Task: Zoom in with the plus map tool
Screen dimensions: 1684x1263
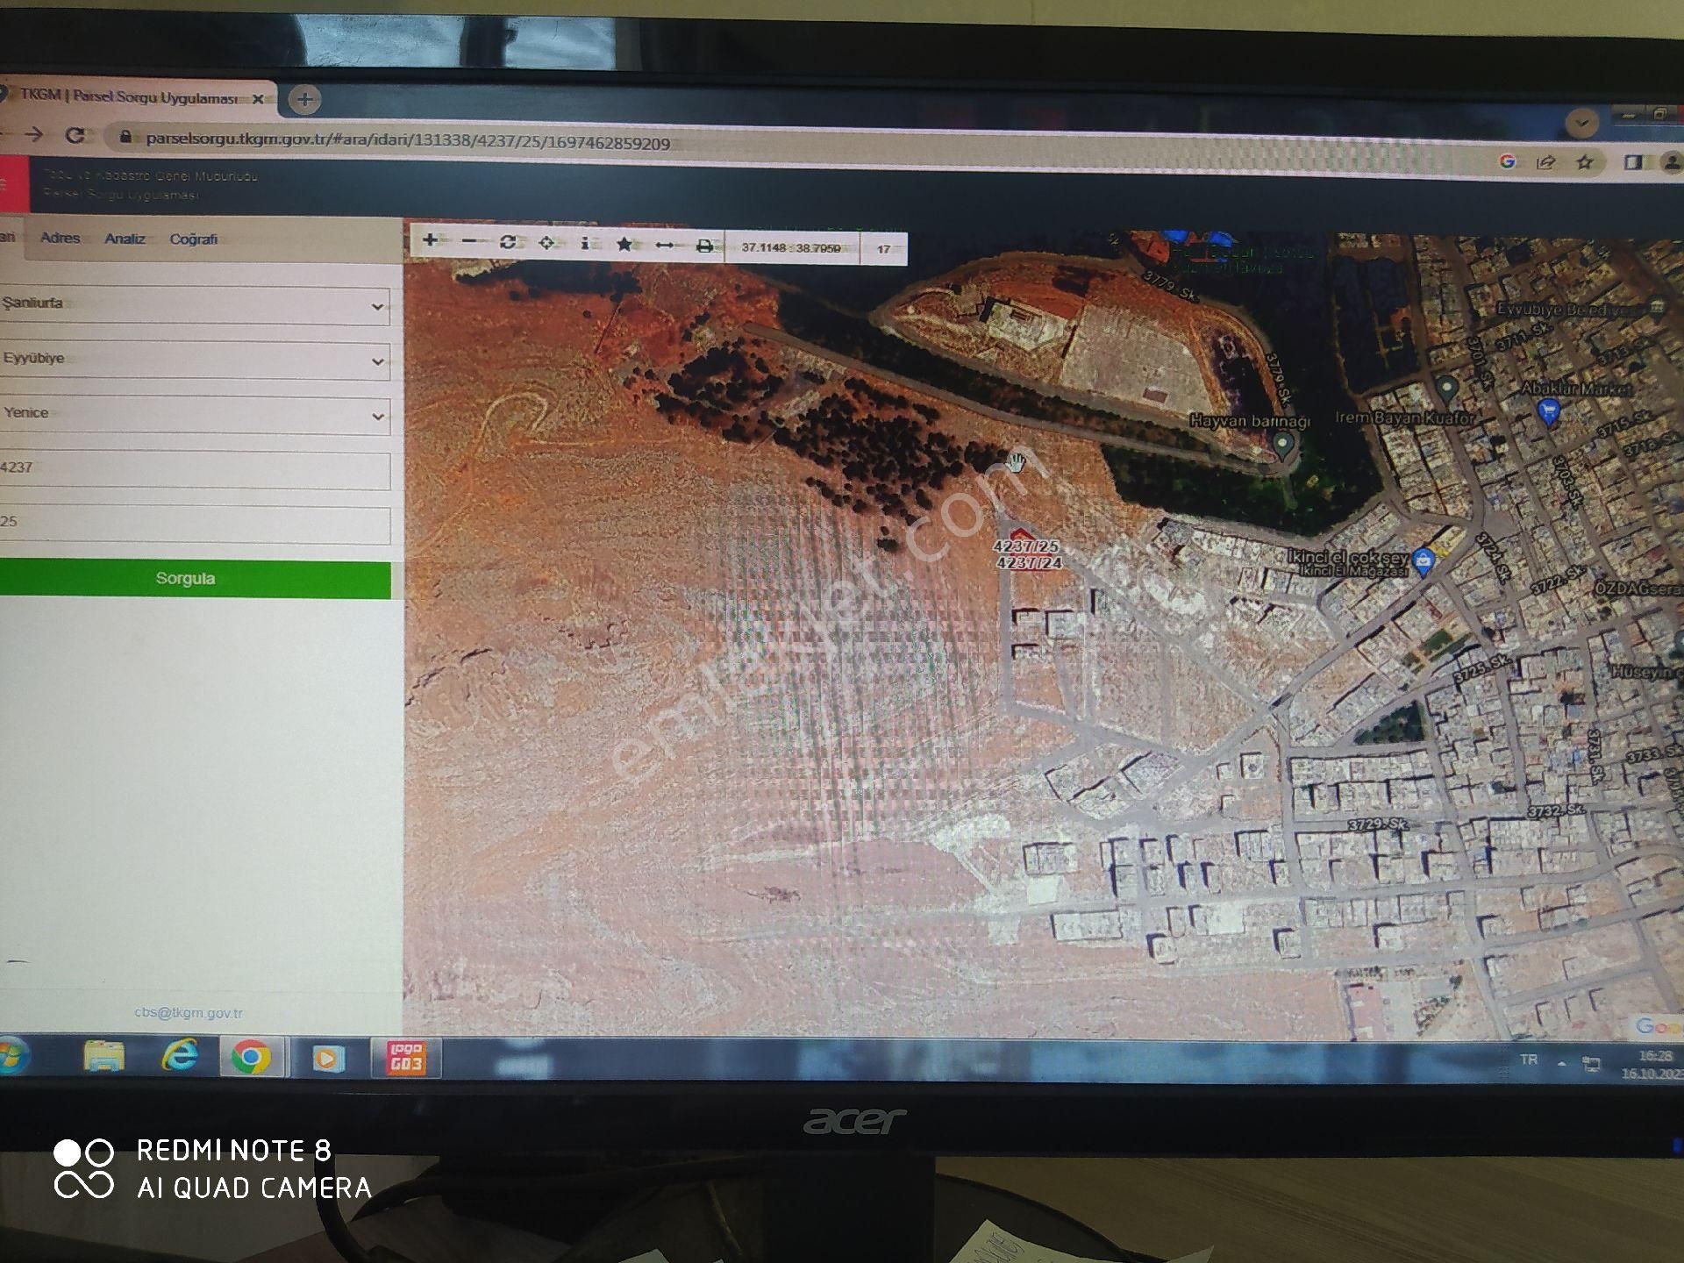Action: coord(430,239)
